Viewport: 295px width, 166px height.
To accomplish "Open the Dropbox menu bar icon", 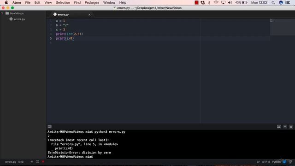I will pos(203,3).
